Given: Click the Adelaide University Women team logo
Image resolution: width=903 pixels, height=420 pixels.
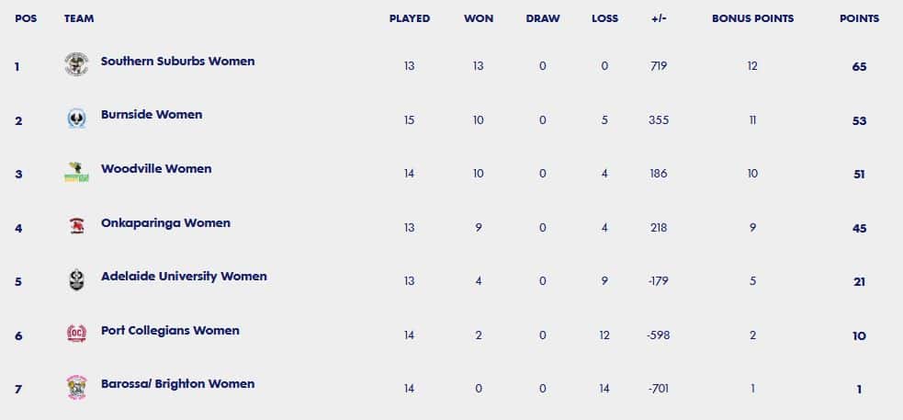Looking at the screenshot, I should (76, 280).
